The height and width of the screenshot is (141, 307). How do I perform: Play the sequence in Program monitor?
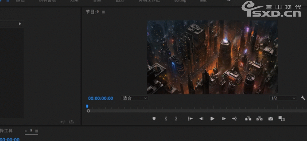click(x=212, y=118)
